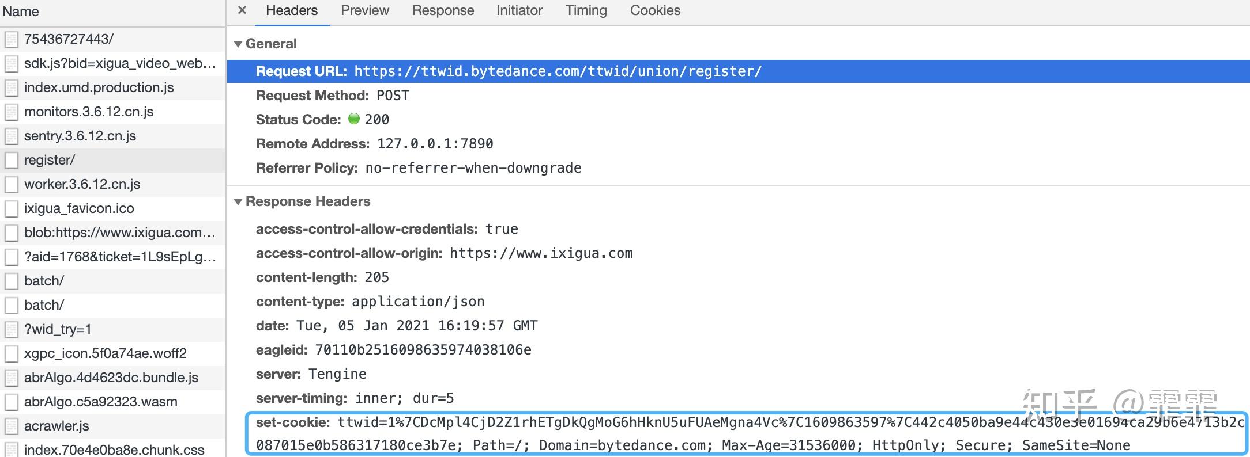Select the sdk.js?bid=xigua_video_web request
1250x457 pixels.
coord(112,63)
